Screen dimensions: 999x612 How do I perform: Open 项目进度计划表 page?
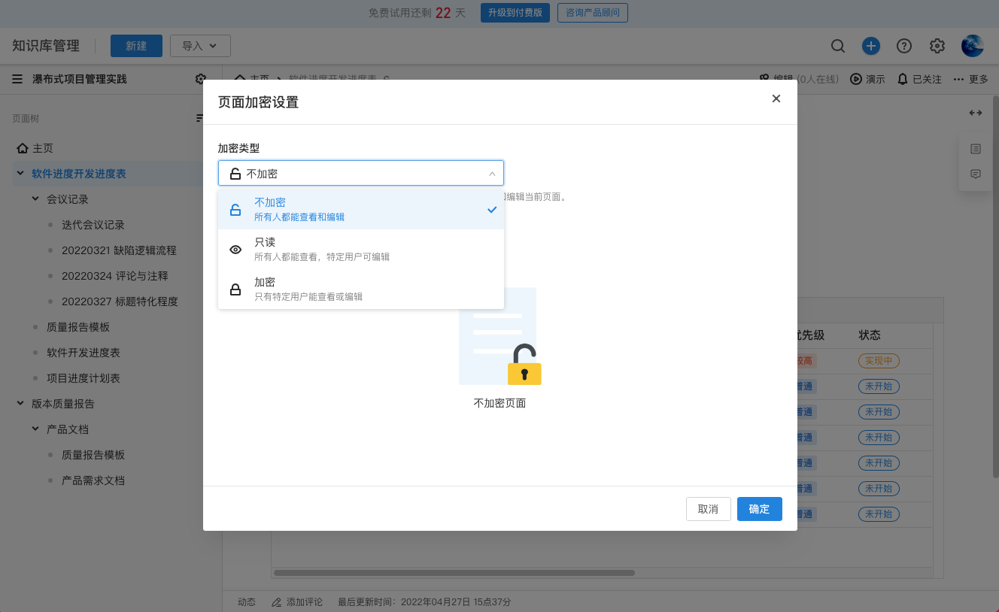(84, 378)
